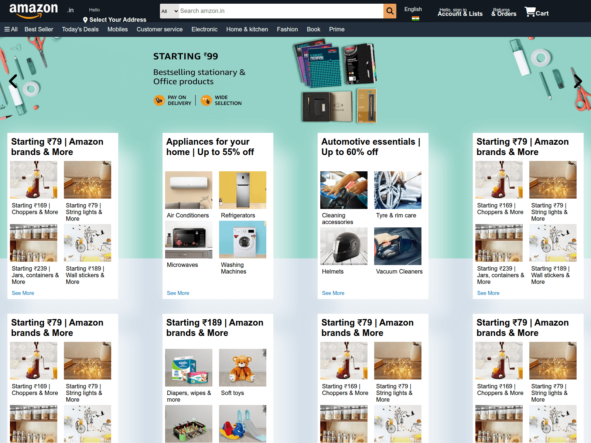Click Bestselling stationary & Office products text

199,77
